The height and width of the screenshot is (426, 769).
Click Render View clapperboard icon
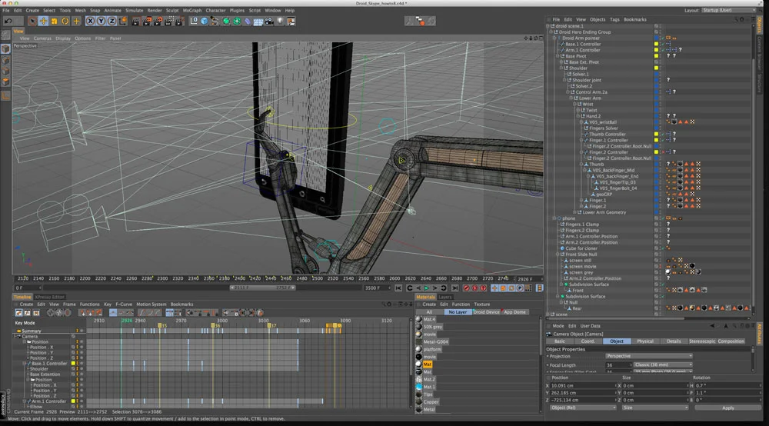tap(136, 21)
